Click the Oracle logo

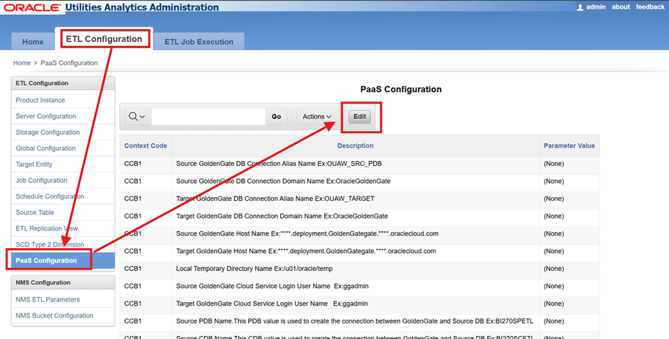pyautogui.click(x=33, y=8)
